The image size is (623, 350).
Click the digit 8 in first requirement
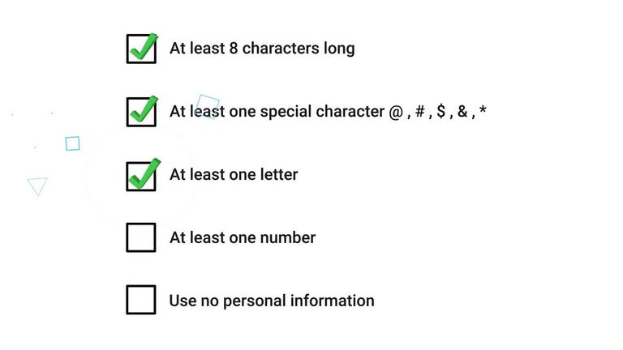click(234, 49)
